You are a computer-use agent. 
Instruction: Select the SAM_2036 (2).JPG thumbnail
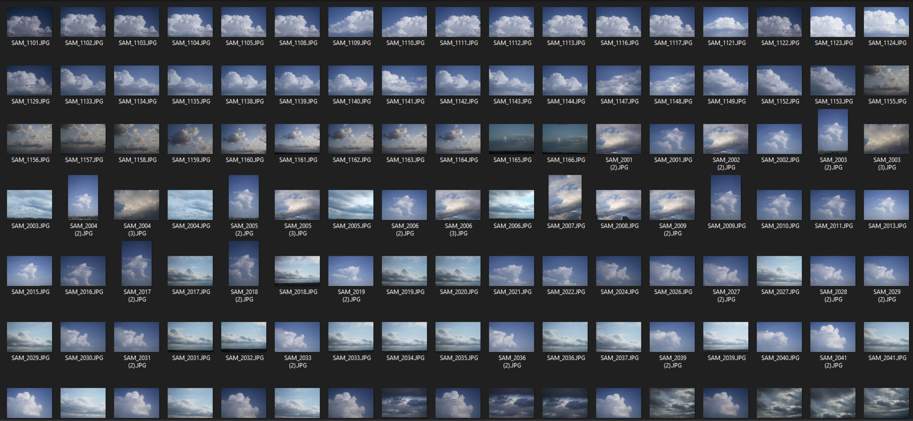point(511,337)
